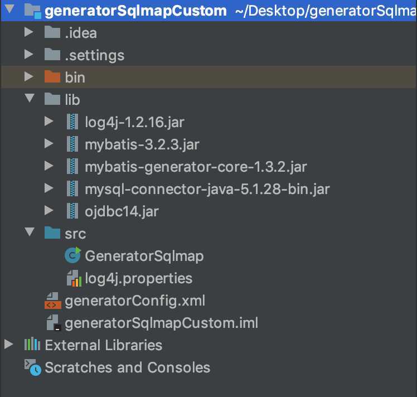Click the ojdbc14.jar archive icon
417x397 pixels.
pos(72,211)
